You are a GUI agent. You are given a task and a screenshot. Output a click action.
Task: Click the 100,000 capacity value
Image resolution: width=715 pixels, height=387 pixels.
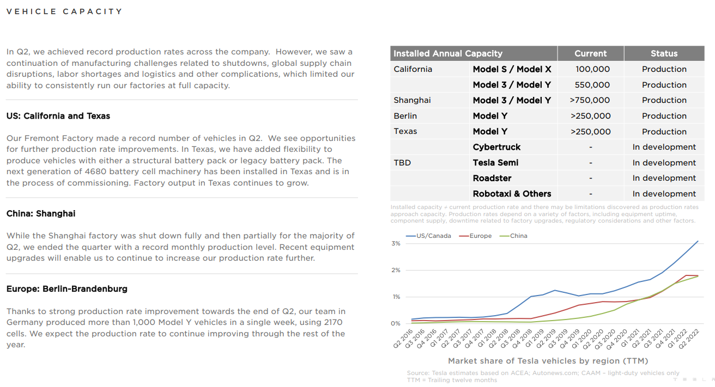(592, 69)
